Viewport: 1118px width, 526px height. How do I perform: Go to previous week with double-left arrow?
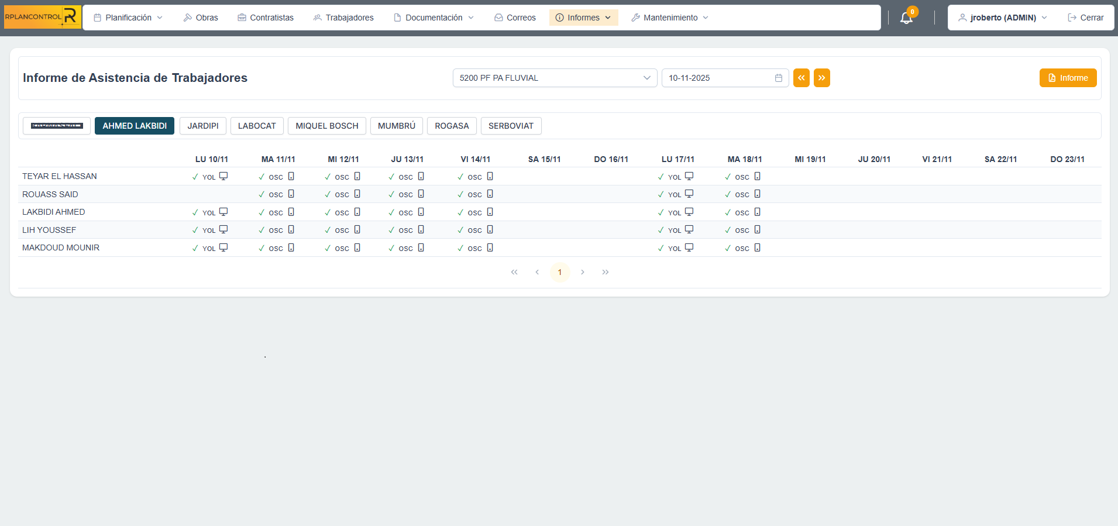pyautogui.click(x=801, y=78)
